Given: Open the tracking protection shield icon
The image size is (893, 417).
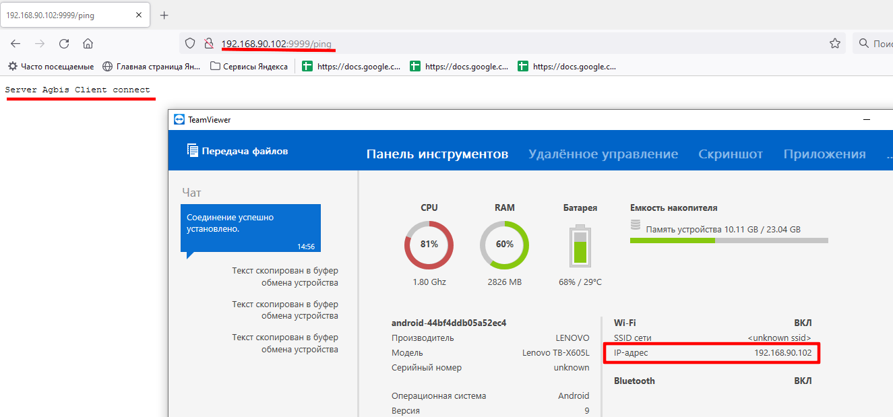Looking at the screenshot, I should click(191, 44).
